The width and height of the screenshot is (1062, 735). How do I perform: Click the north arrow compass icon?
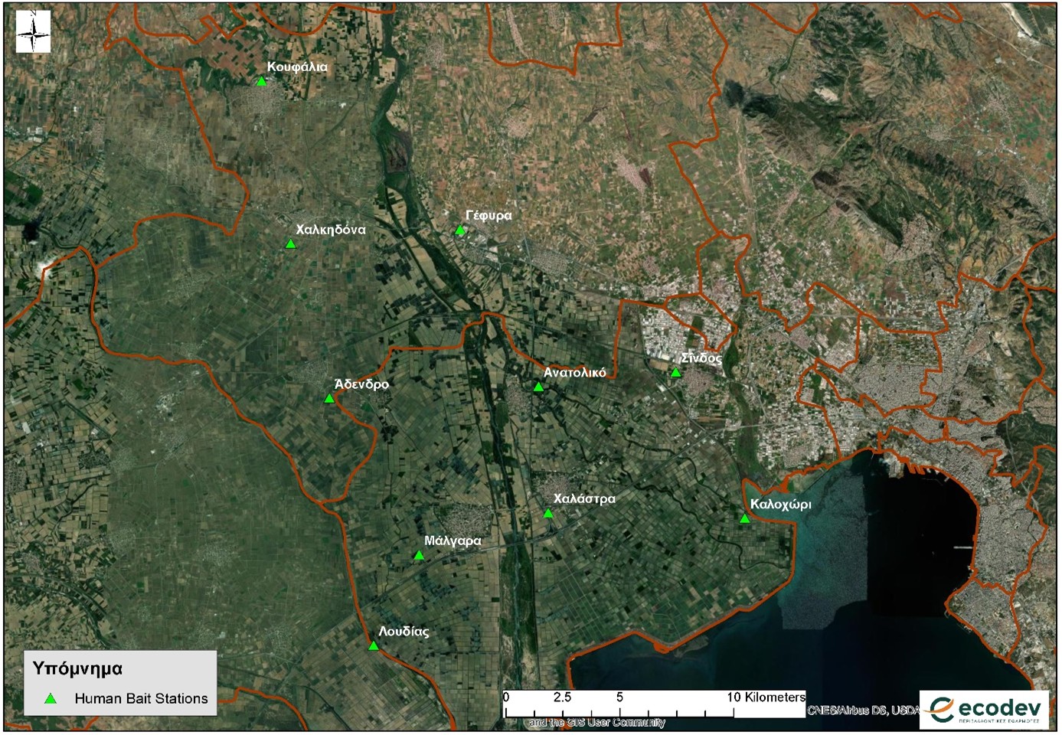tap(33, 31)
